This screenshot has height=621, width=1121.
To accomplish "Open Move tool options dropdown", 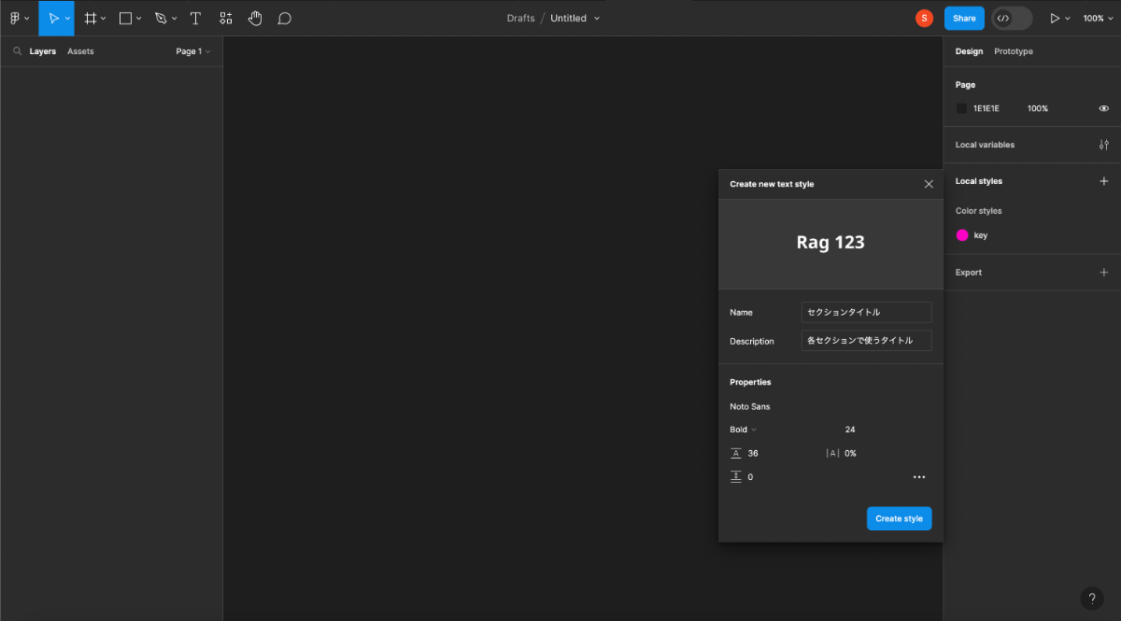I will (x=67, y=18).
